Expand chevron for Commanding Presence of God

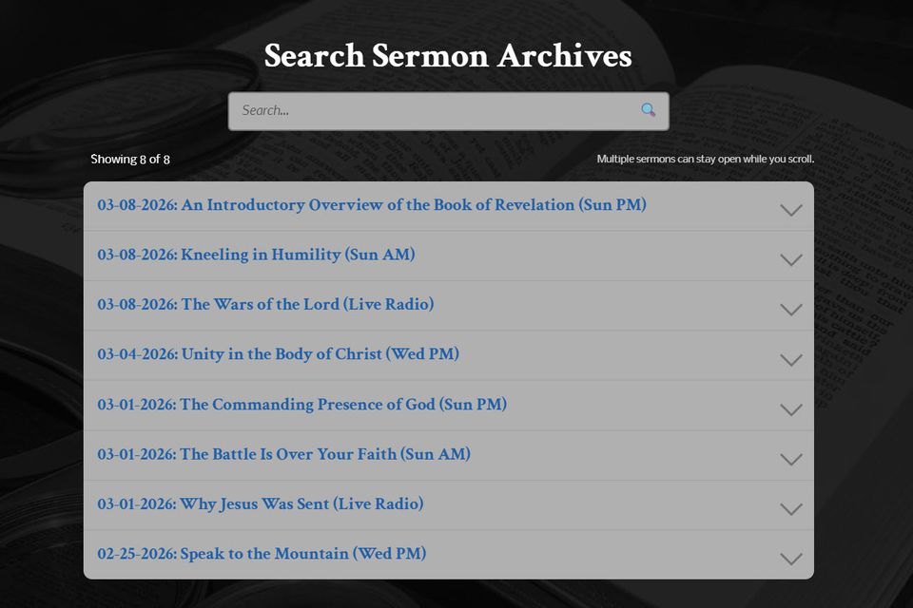click(790, 409)
